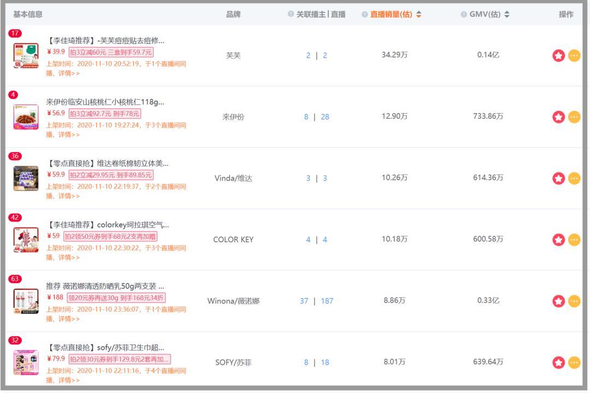Sort by the 直播销量(估) column arrows
The image size is (590, 393).
[x=418, y=14]
